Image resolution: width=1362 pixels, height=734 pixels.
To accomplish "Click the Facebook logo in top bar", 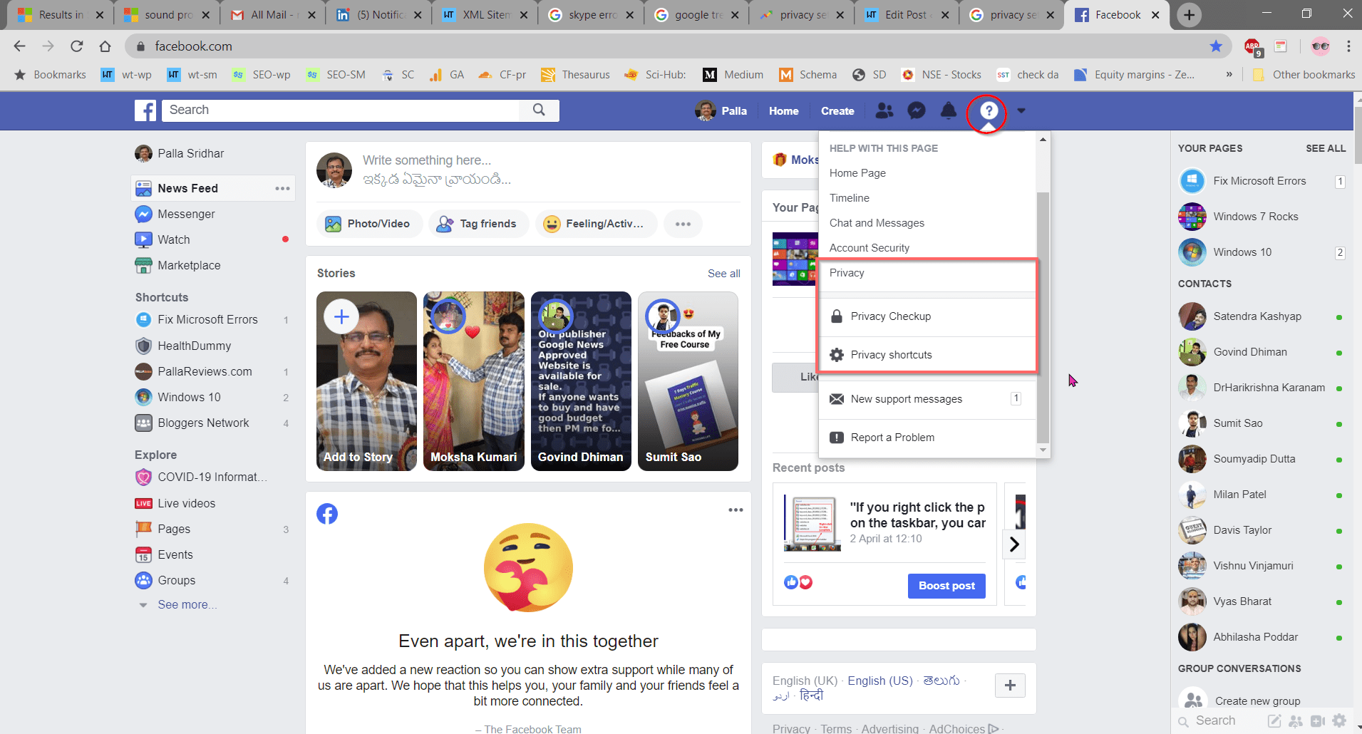I will pos(145,110).
